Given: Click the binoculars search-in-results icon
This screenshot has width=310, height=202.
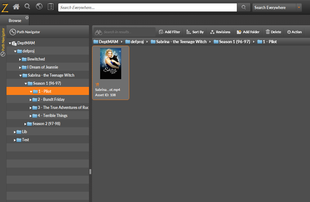Looking at the screenshot, I should click(x=99, y=32).
